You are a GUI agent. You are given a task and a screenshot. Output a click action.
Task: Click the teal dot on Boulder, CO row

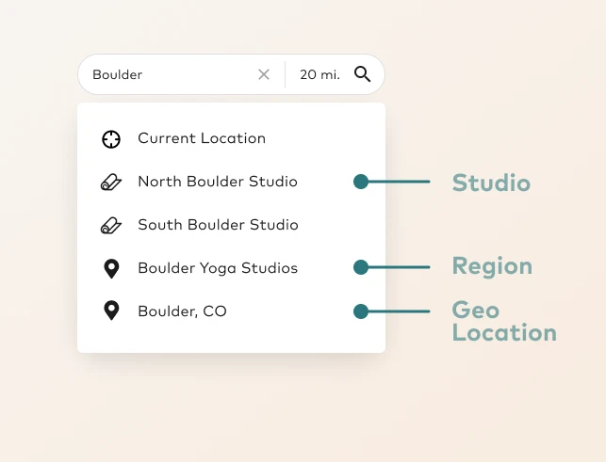tap(361, 311)
